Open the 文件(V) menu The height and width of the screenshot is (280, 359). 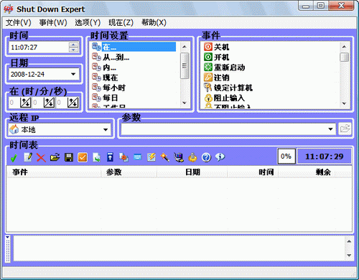pos(19,23)
